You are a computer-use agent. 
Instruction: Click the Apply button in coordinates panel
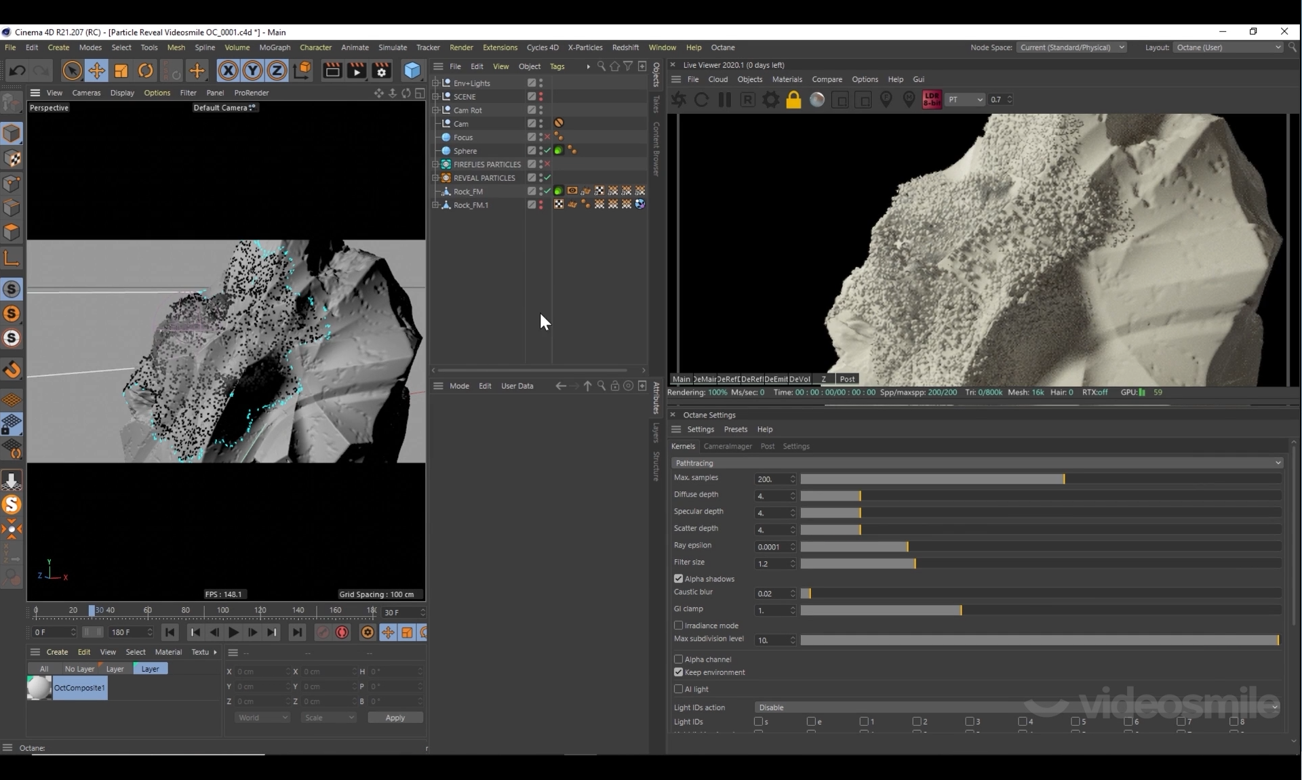click(x=395, y=718)
